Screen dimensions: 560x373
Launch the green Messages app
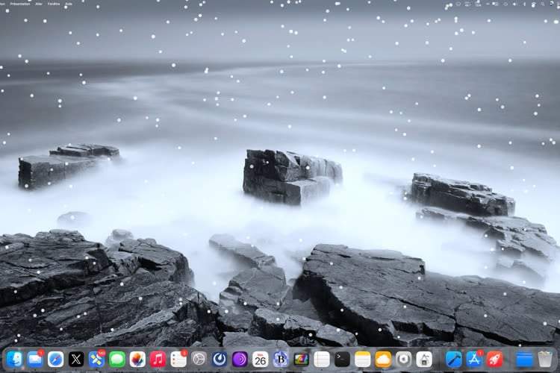116,359
